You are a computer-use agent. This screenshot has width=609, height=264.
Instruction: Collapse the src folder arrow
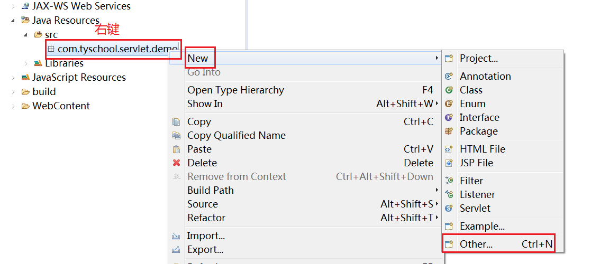[25, 35]
